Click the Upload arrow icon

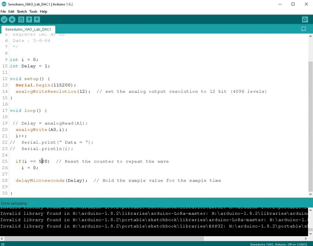point(12,20)
